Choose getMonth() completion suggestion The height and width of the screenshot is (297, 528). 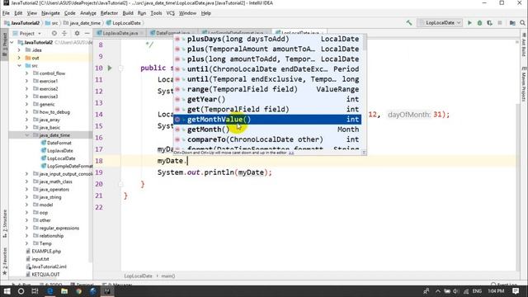[267, 130]
